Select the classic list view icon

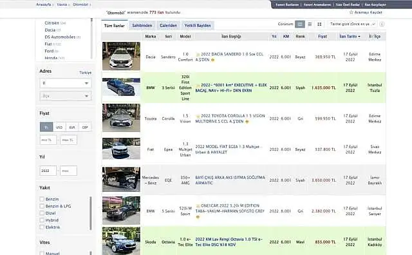point(300,24)
